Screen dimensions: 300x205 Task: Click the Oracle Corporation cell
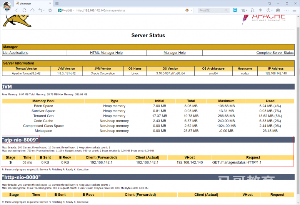tap(103, 73)
